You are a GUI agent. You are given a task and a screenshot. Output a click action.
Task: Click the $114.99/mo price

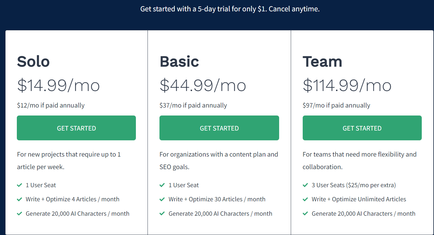[x=347, y=85]
